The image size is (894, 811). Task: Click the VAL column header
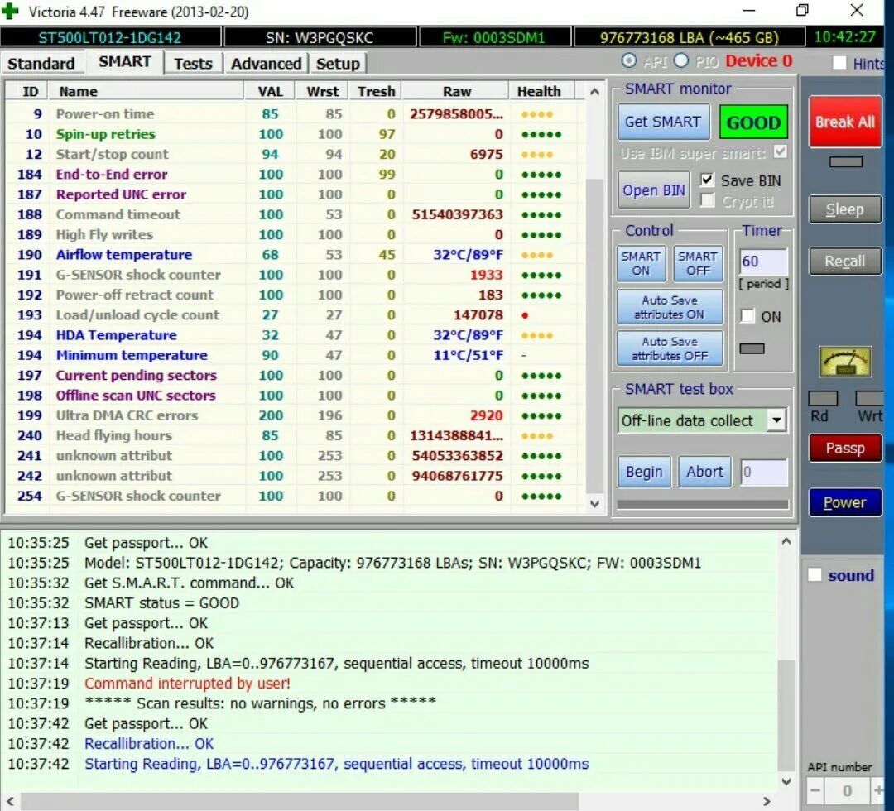click(x=270, y=92)
